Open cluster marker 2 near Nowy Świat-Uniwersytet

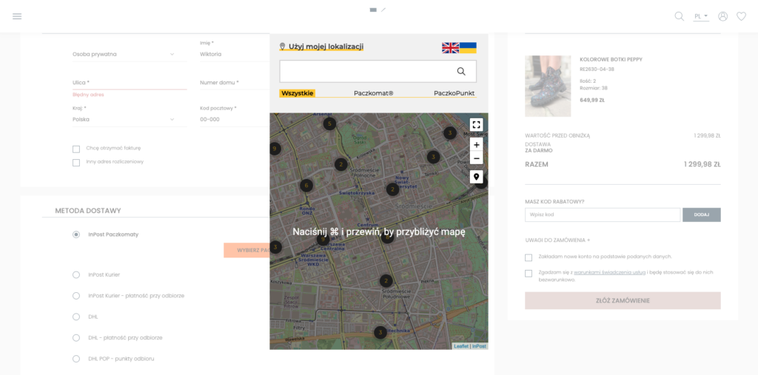click(392, 189)
